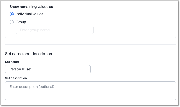Click the "Individual values" option label
Image resolution: width=180 pixels, height=107 pixels.
coord(29,14)
